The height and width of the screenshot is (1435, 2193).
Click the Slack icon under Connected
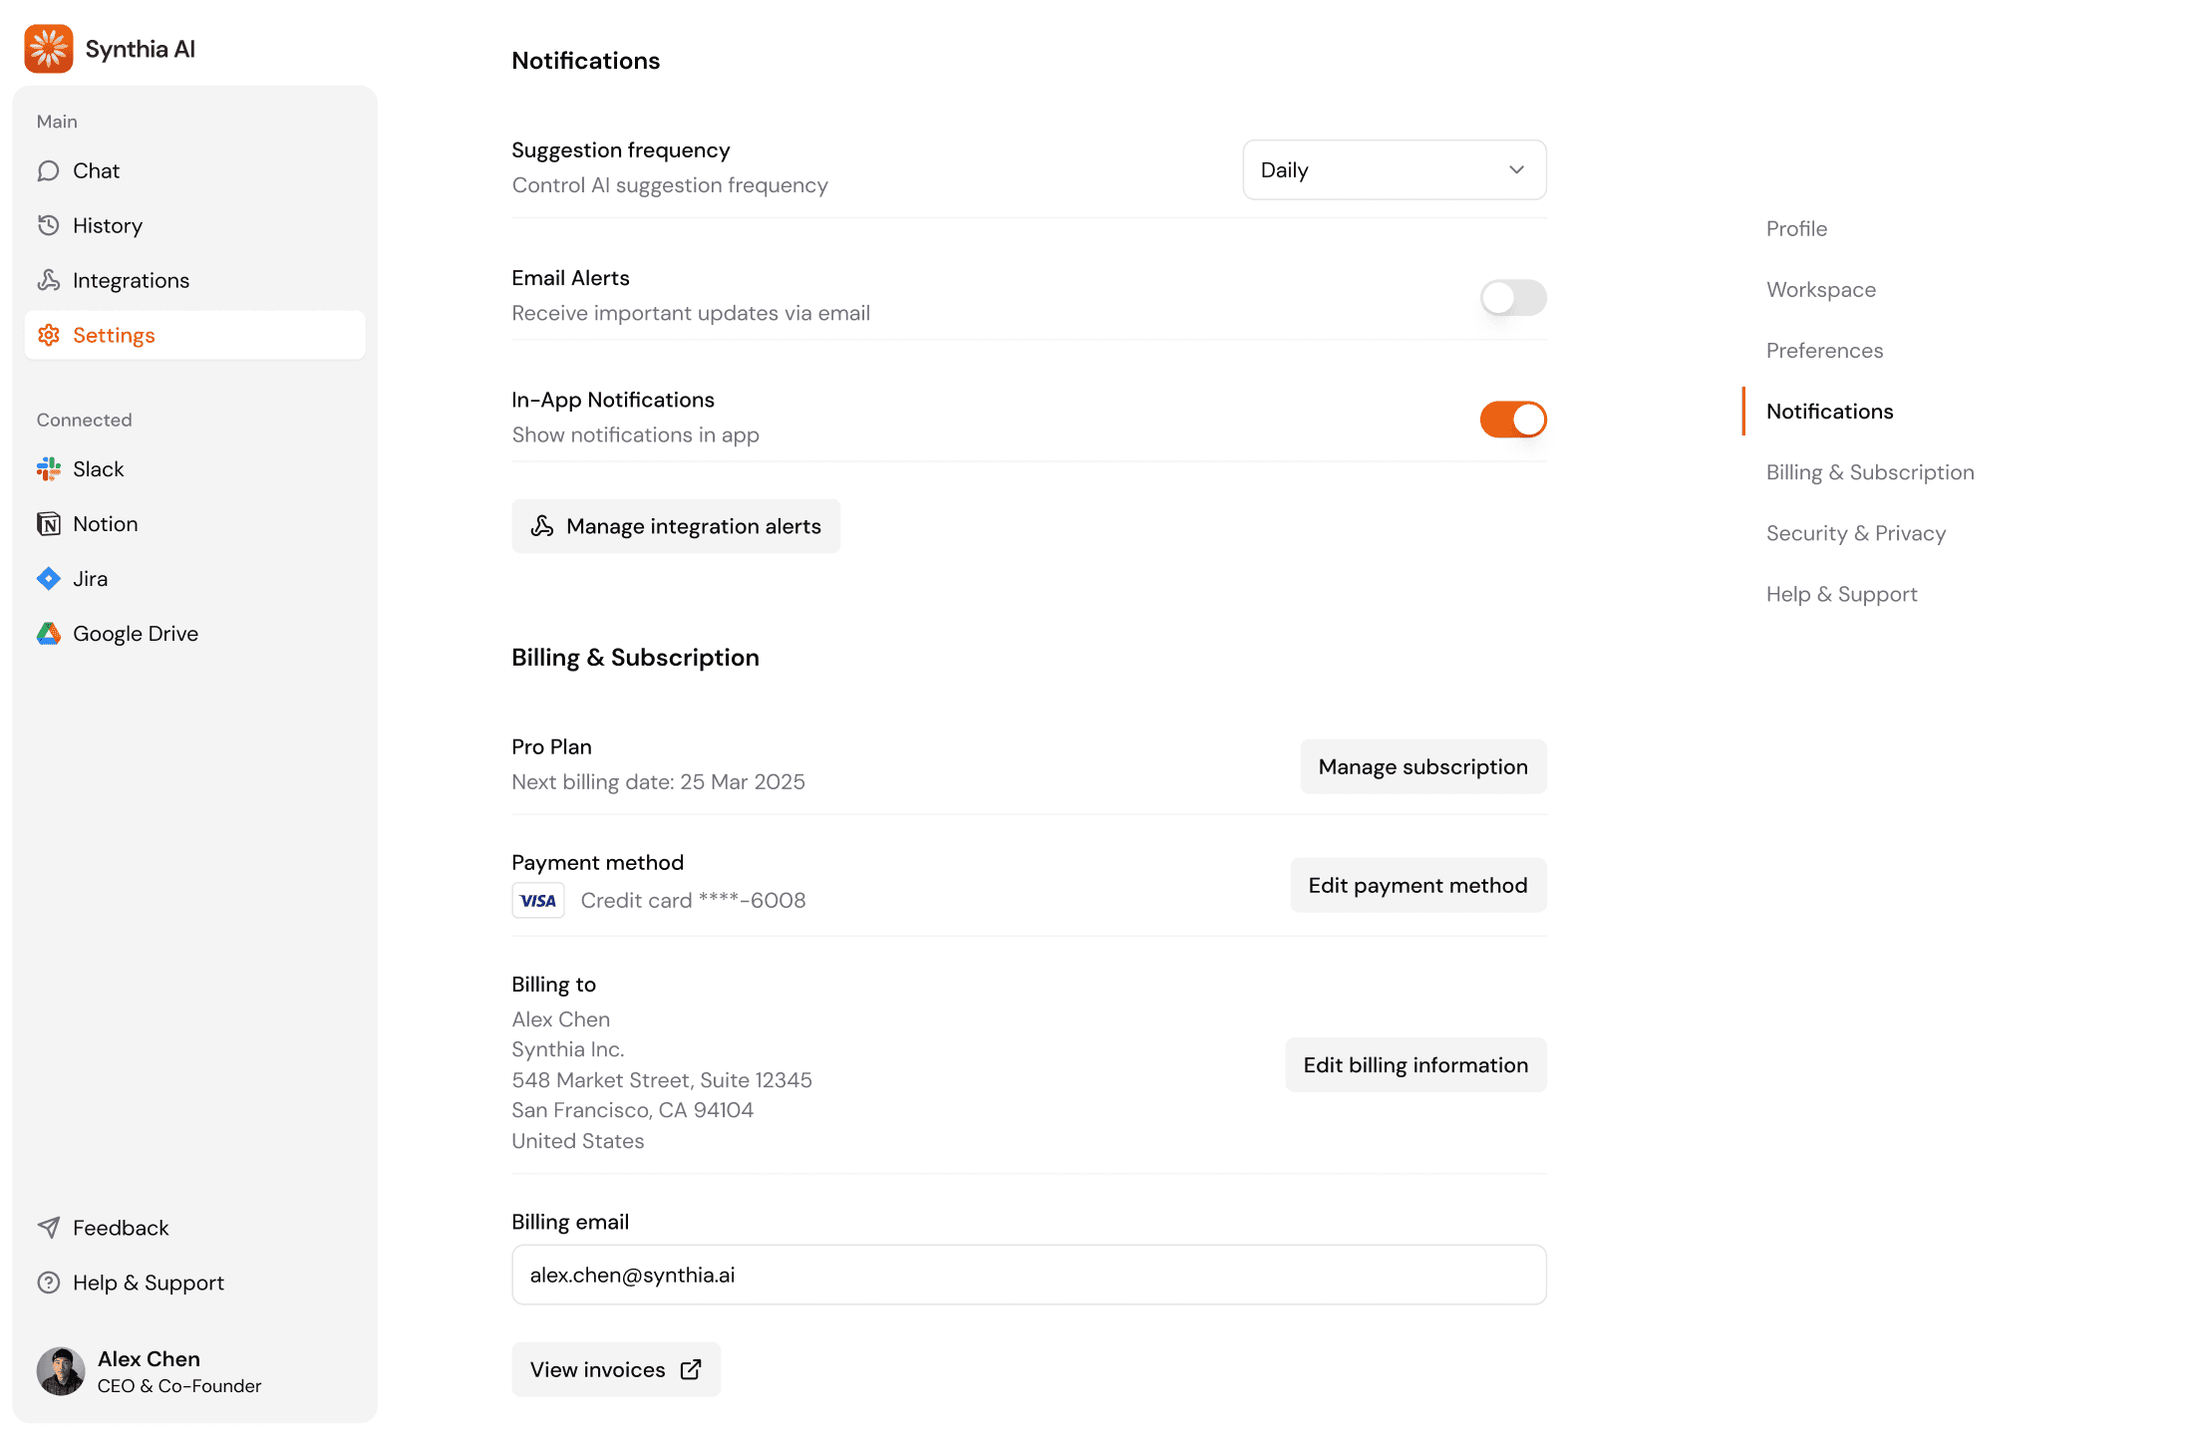coord(48,468)
